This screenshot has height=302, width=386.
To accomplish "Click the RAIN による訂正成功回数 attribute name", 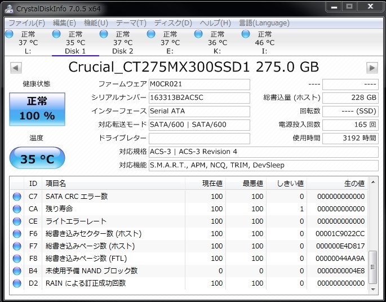I will click(x=86, y=283).
